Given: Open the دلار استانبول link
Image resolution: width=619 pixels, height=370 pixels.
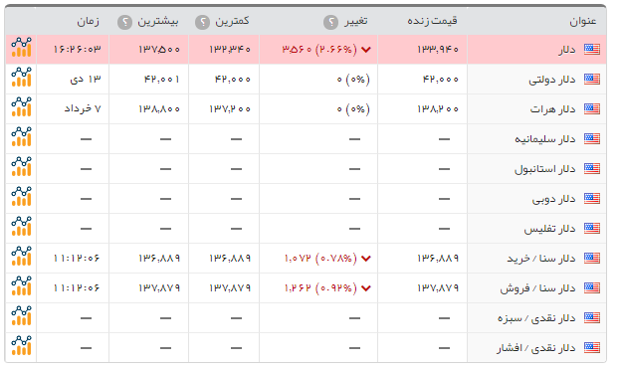Looking at the screenshot, I should tap(544, 169).
